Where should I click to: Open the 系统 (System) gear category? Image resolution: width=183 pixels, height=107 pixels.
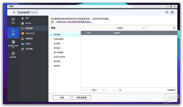coord(13,21)
